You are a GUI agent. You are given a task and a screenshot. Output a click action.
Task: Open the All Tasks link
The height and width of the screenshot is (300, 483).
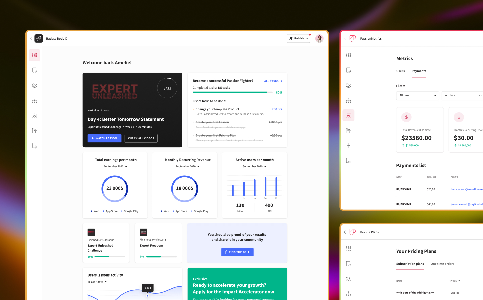(273, 81)
